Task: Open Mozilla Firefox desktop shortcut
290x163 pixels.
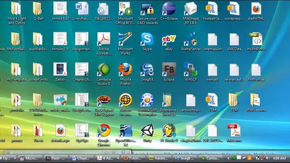Action: click(x=126, y=70)
